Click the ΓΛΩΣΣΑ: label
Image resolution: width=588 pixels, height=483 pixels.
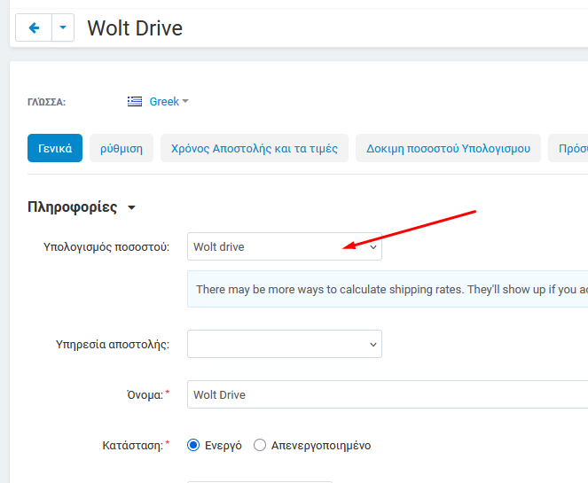46,102
